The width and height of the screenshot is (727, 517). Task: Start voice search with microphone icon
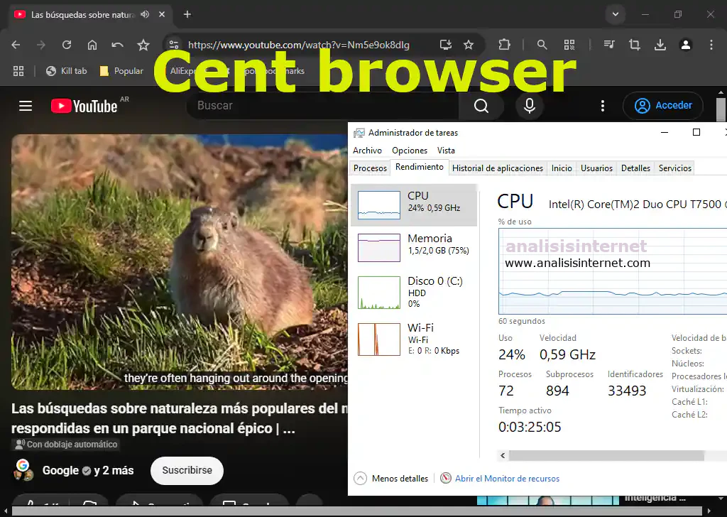click(530, 106)
